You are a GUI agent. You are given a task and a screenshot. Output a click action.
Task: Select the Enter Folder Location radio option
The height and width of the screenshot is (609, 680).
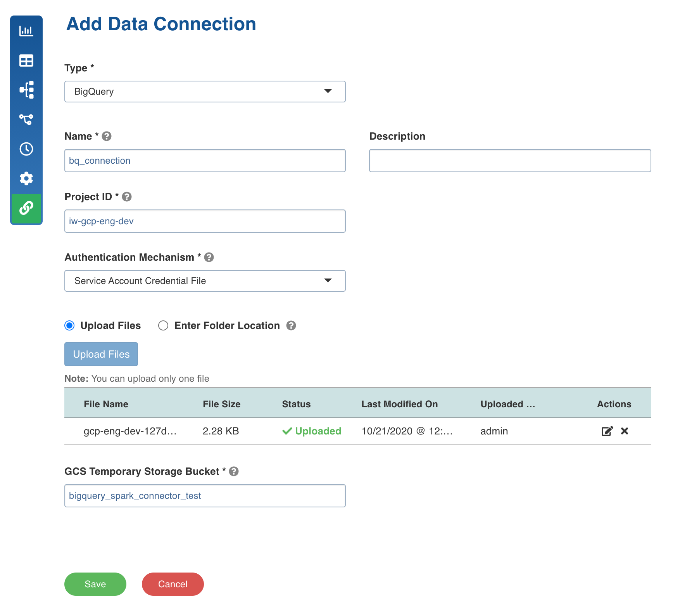click(x=163, y=325)
